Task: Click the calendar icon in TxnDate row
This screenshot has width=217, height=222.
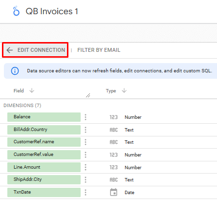Action: point(113,192)
